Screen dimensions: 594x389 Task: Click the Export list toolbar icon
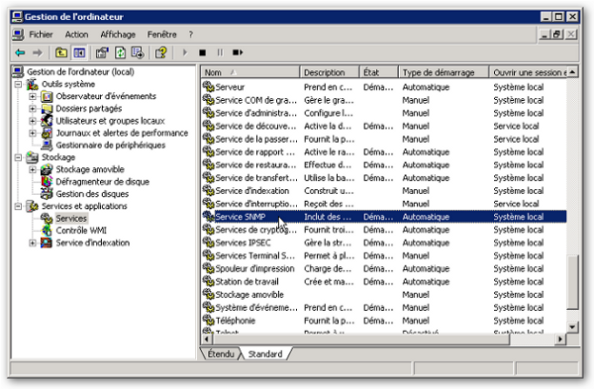pos(138,52)
